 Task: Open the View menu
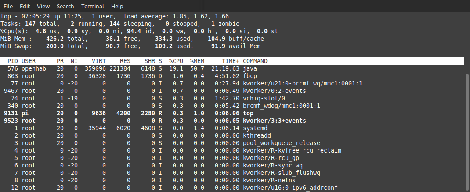[x=43, y=7]
